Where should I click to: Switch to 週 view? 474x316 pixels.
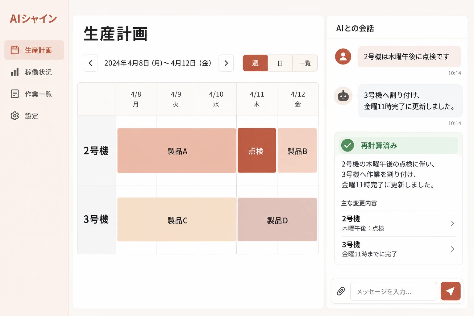click(x=255, y=63)
